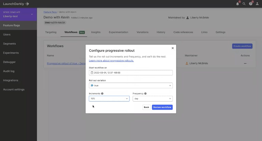Click the Maintained by person icon
Viewport: 262px width, 141px height.
(x=187, y=18)
